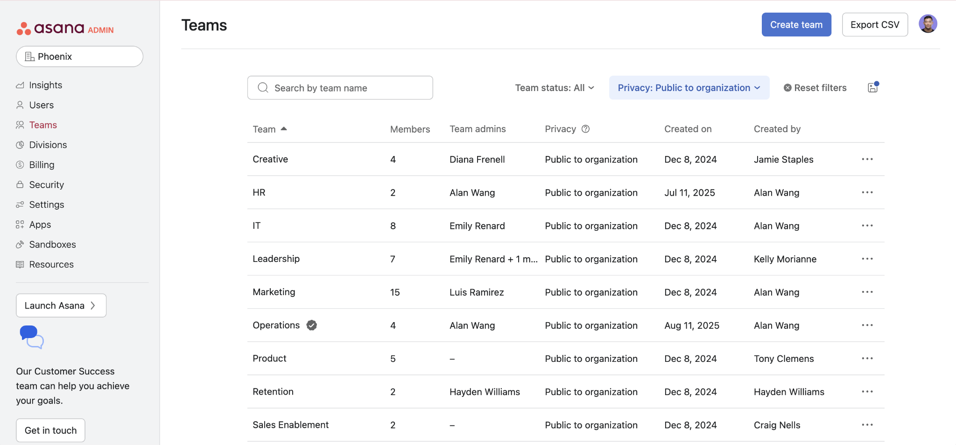Click the Reset filters X icon
The image size is (956, 445).
click(x=787, y=88)
